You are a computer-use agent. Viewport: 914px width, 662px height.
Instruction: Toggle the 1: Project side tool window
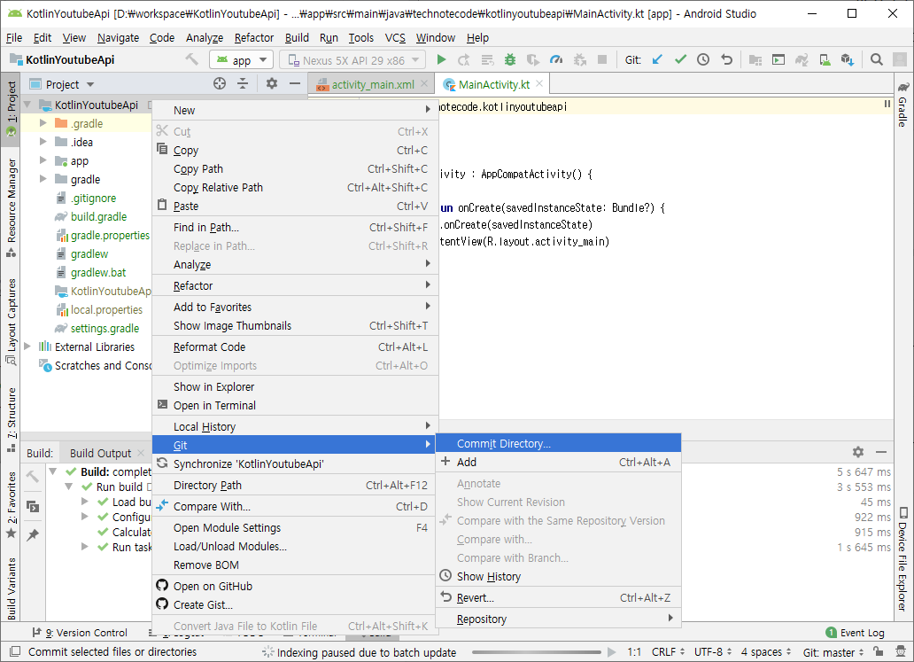tap(12, 108)
